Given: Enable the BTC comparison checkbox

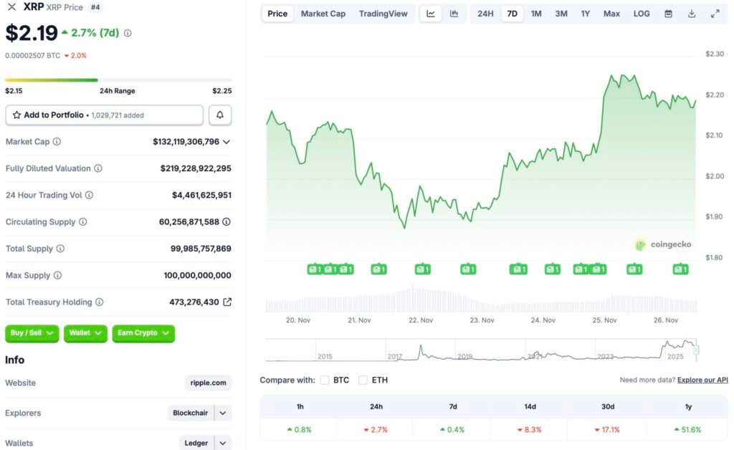Looking at the screenshot, I should 325,380.
